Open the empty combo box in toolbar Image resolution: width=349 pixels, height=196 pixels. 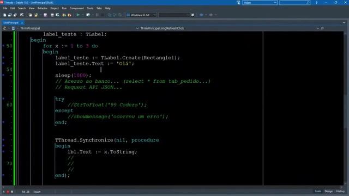(x=174, y=15)
